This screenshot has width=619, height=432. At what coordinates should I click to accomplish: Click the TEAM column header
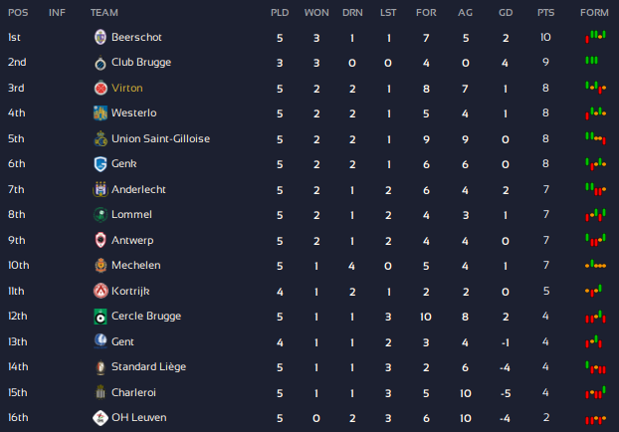pos(104,13)
